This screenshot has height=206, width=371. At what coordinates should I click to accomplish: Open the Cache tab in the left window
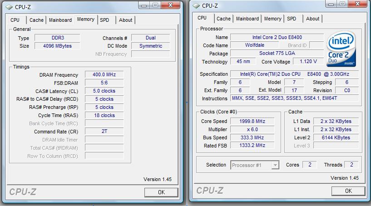[36, 20]
